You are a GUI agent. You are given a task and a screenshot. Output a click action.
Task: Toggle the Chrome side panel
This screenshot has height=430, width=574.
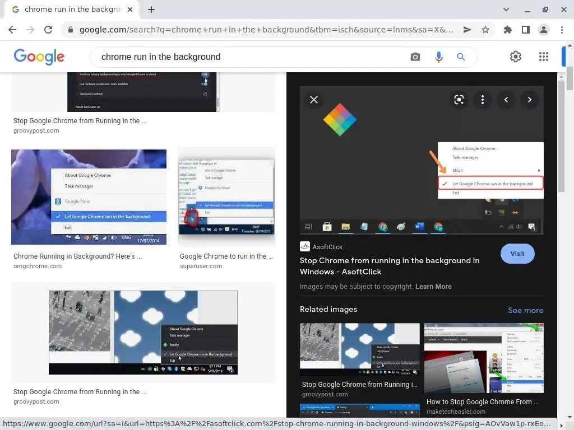[x=526, y=30]
